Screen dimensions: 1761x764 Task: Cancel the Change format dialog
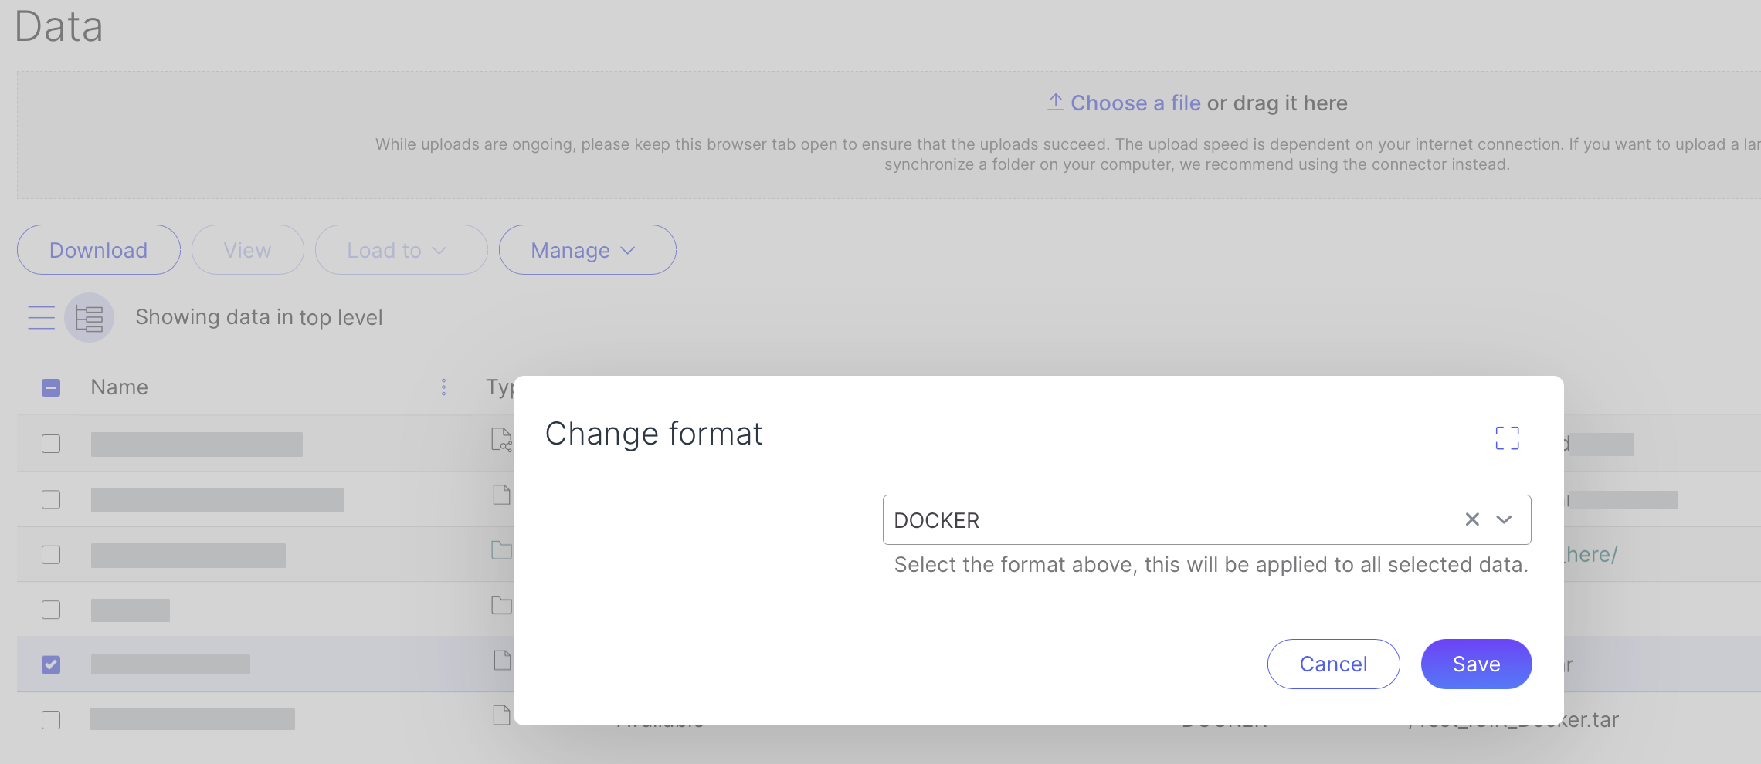[1333, 664]
